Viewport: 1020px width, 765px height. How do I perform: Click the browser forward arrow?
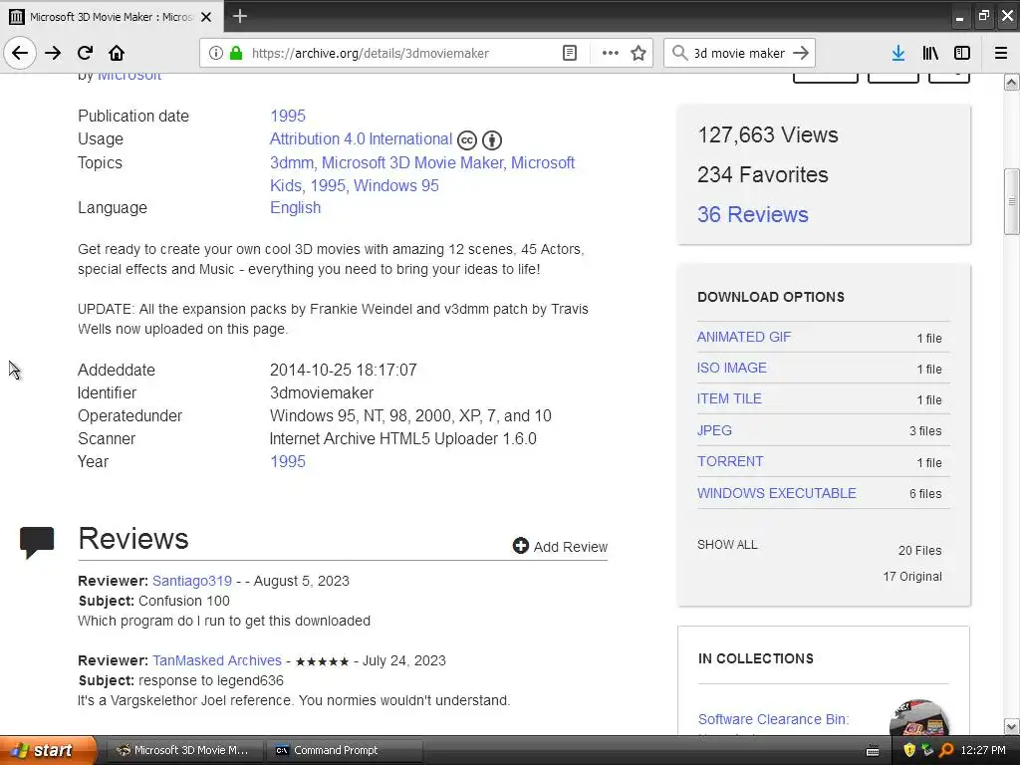[x=53, y=53]
